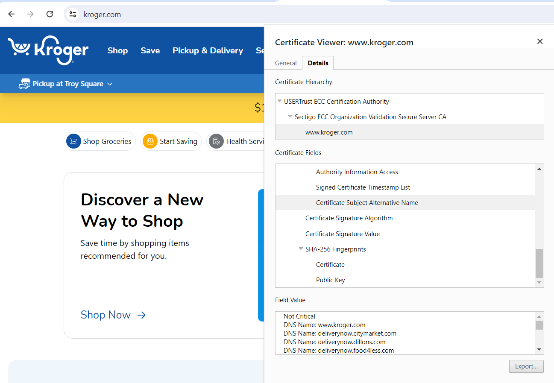Open the Save menu in navigation

coord(150,50)
